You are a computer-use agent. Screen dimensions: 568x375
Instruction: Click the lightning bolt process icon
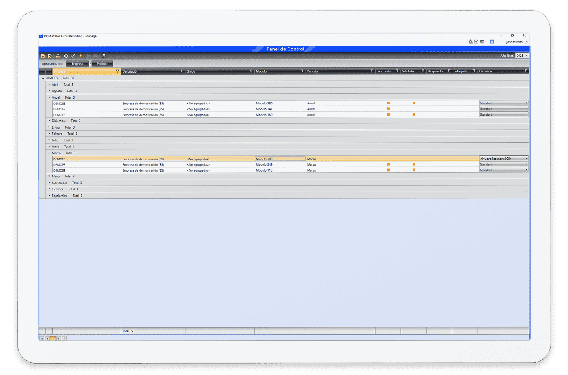(80, 56)
